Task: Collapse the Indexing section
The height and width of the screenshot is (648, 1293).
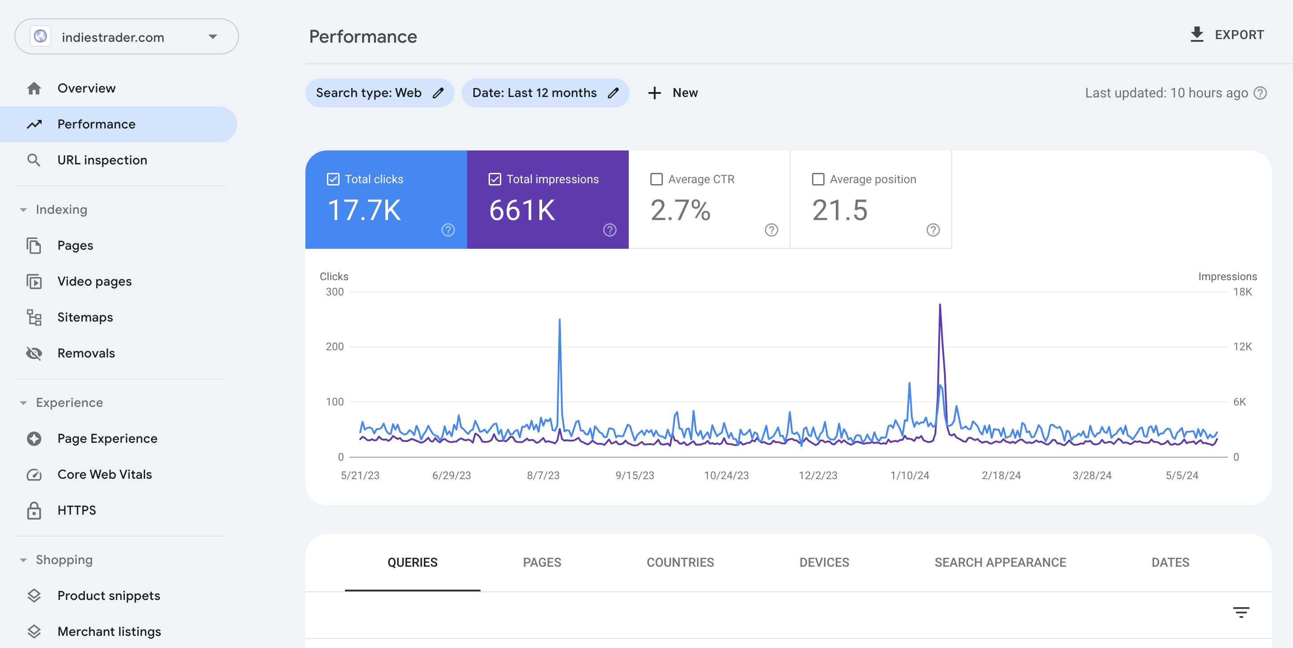Action: click(23, 210)
